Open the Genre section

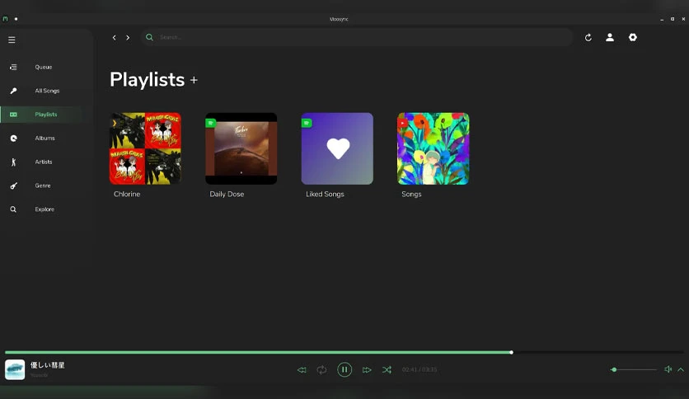click(43, 185)
